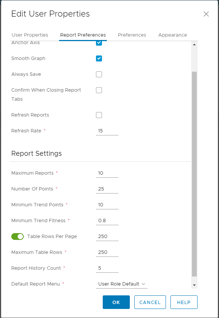Enable the Always Save checkbox
This screenshot has width=219, height=318.
(x=99, y=74)
